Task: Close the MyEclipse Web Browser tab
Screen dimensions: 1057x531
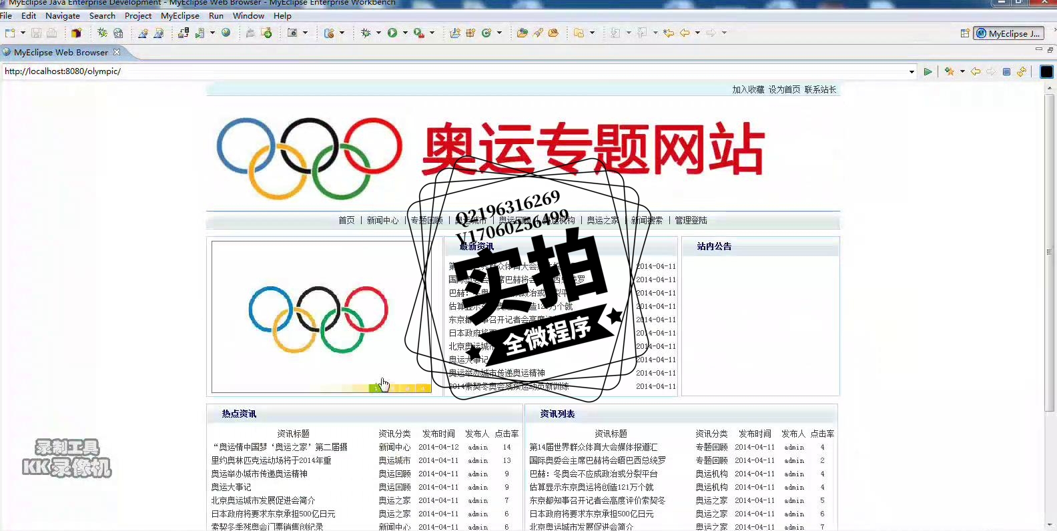Action: coord(117,52)
